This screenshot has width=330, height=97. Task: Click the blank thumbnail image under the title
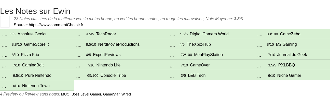(x=5, y=21)
